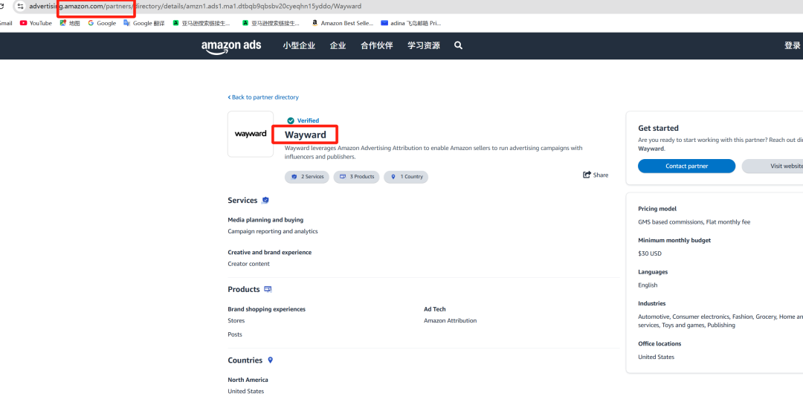Screen dimensions: 803x405
Task: Click the 1 Country pill
Action: (x=406, y=177)
